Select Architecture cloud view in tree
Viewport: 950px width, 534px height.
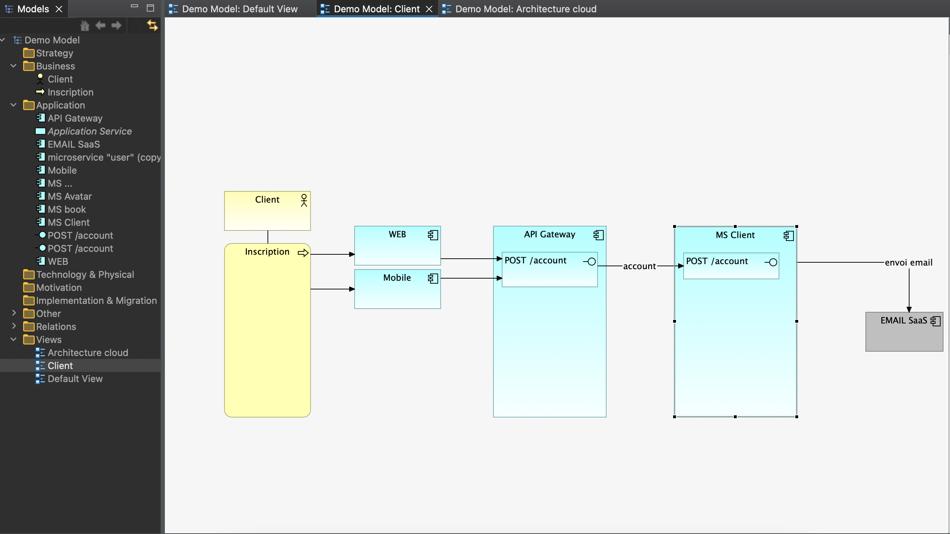pos(88,353)
